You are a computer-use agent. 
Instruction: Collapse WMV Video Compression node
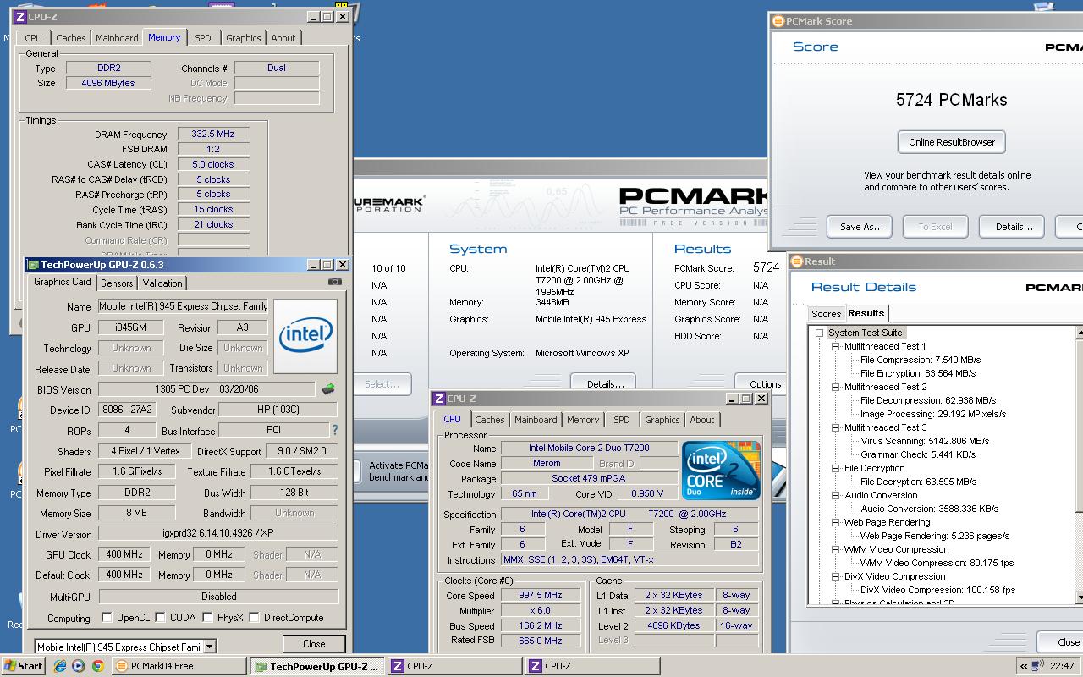[x=835, y=549]
